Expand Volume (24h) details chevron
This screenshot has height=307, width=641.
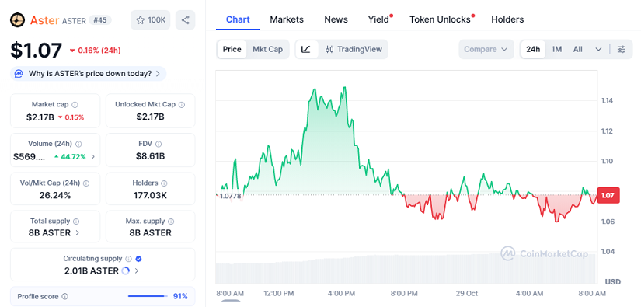pyautogui.click(x=92, y=156)
